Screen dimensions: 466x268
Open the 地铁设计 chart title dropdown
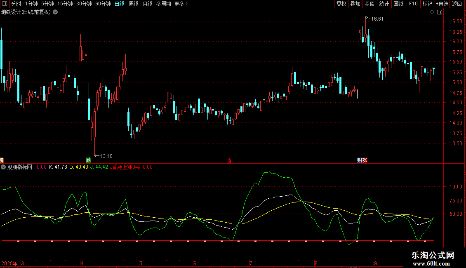click(x=55, y=12)
